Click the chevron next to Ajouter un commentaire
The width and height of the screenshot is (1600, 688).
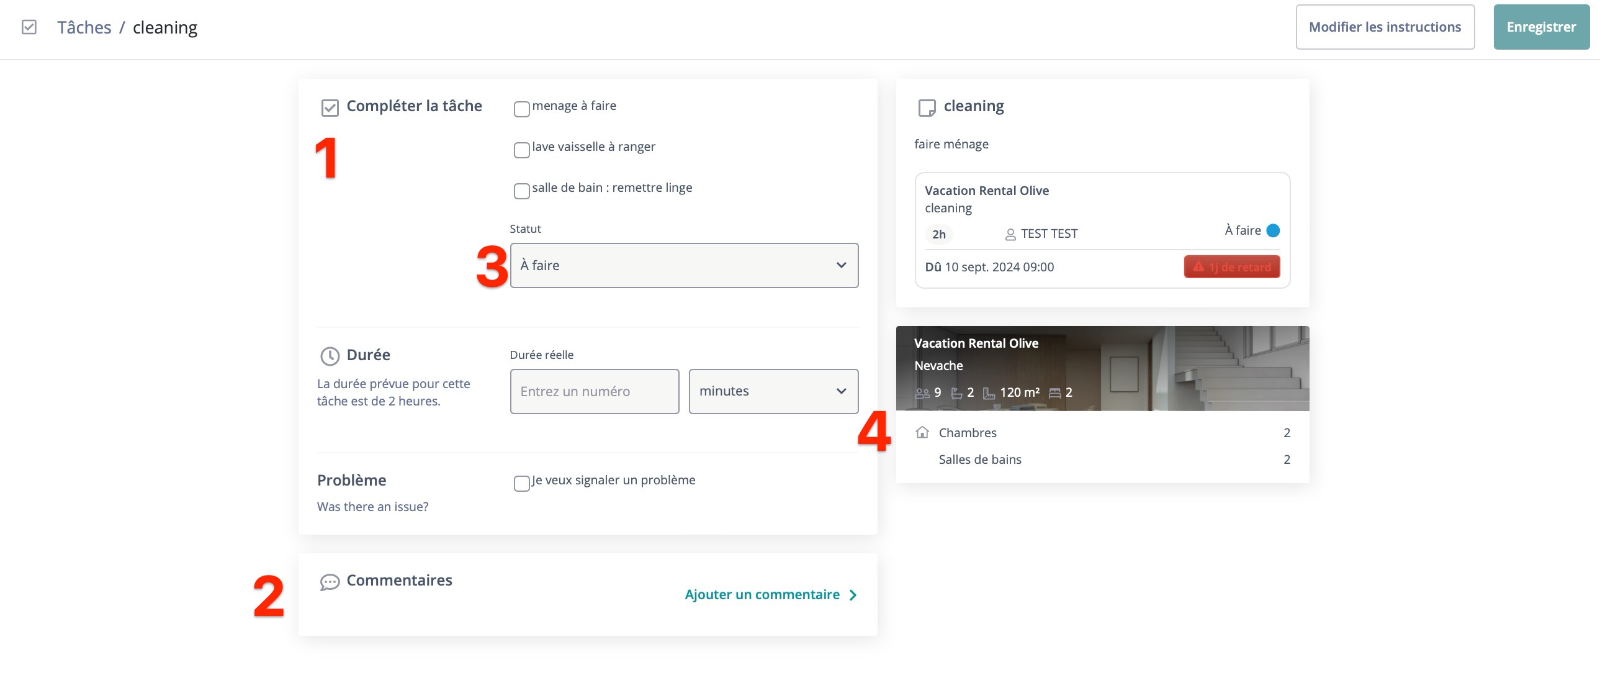853,595
